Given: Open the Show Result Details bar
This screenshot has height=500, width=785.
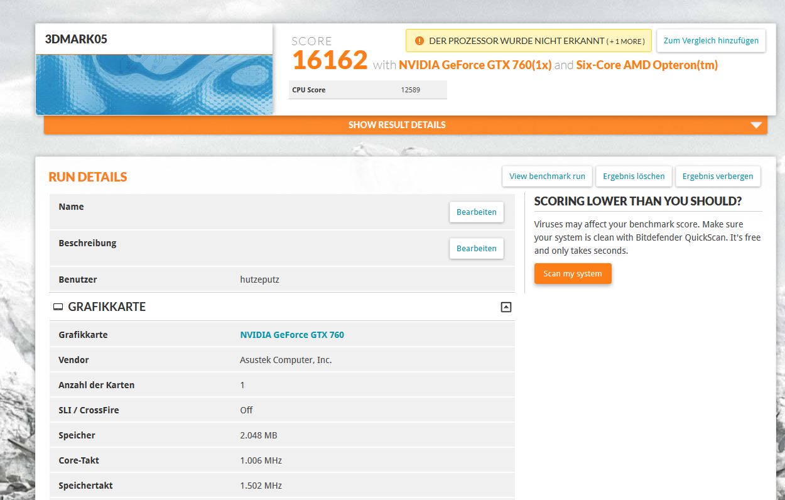Looking at the screenshot, I should pyautogui.click(x=406, y=125).
